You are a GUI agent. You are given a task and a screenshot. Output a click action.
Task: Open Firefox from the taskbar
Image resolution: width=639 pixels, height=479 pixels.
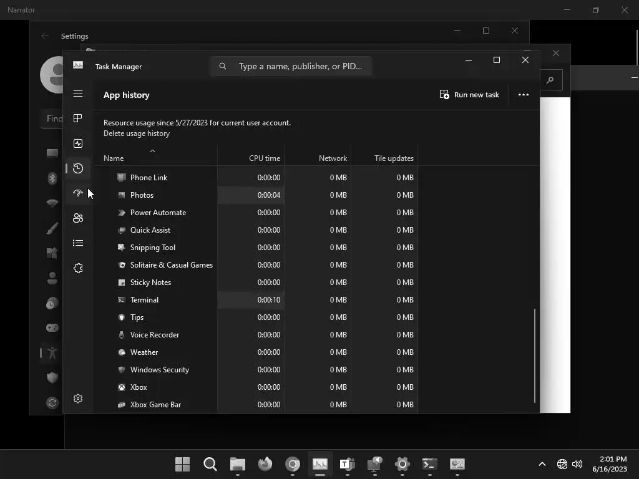[x=265, y=464]
